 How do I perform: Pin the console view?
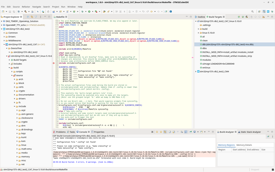[x=190, y=132]
